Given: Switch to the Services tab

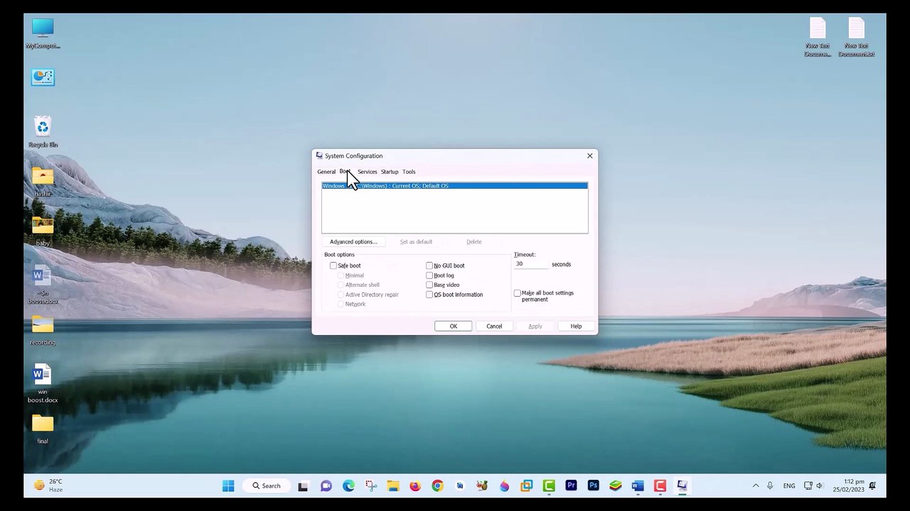Looking at the screenshot, I should click(x=368, y=172).
